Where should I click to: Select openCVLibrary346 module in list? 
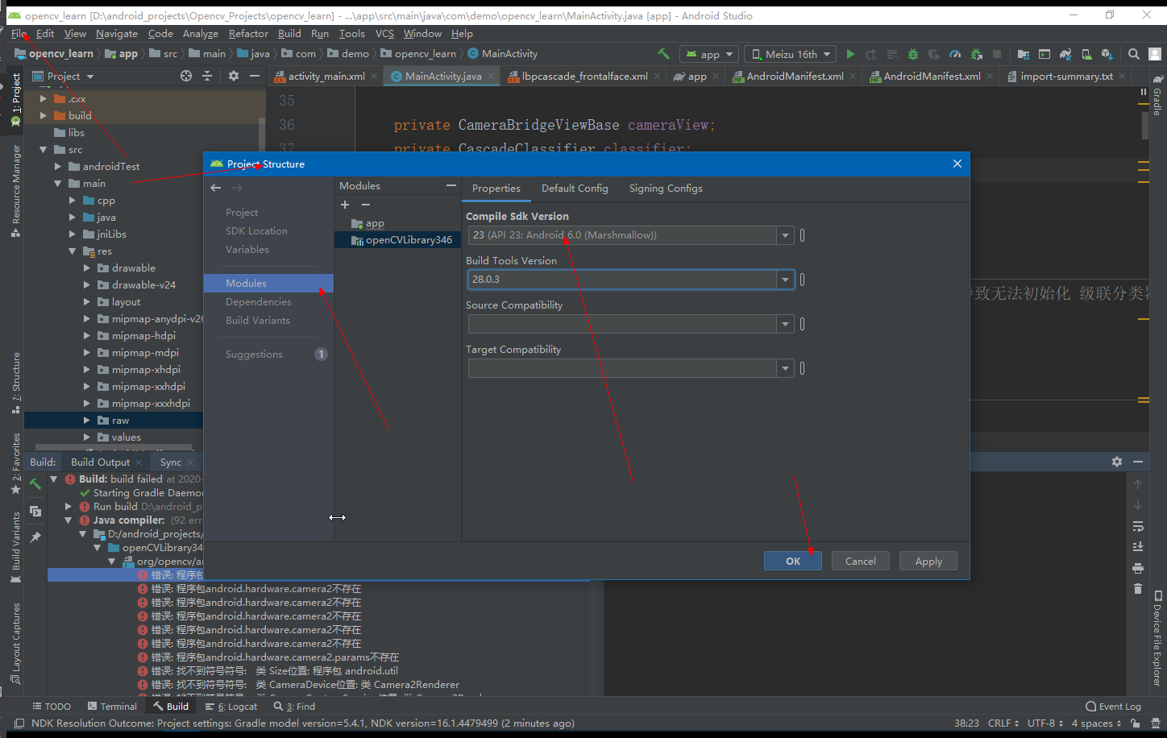point(409,240)
